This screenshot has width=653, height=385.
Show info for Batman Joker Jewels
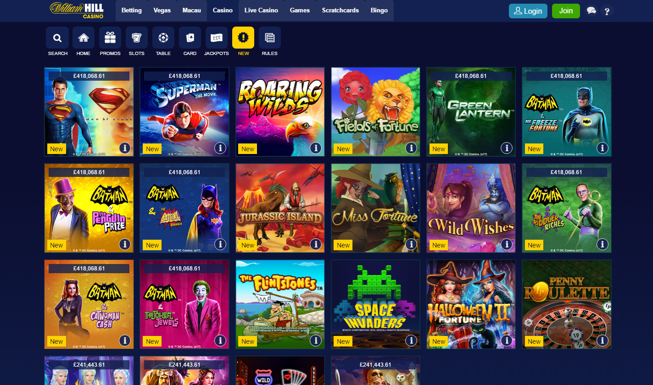[x=220, y=341]
